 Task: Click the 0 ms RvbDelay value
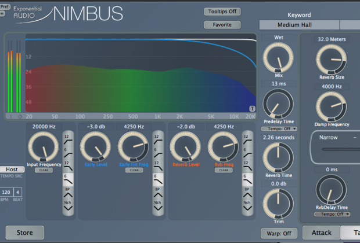[x=332, y=170]
